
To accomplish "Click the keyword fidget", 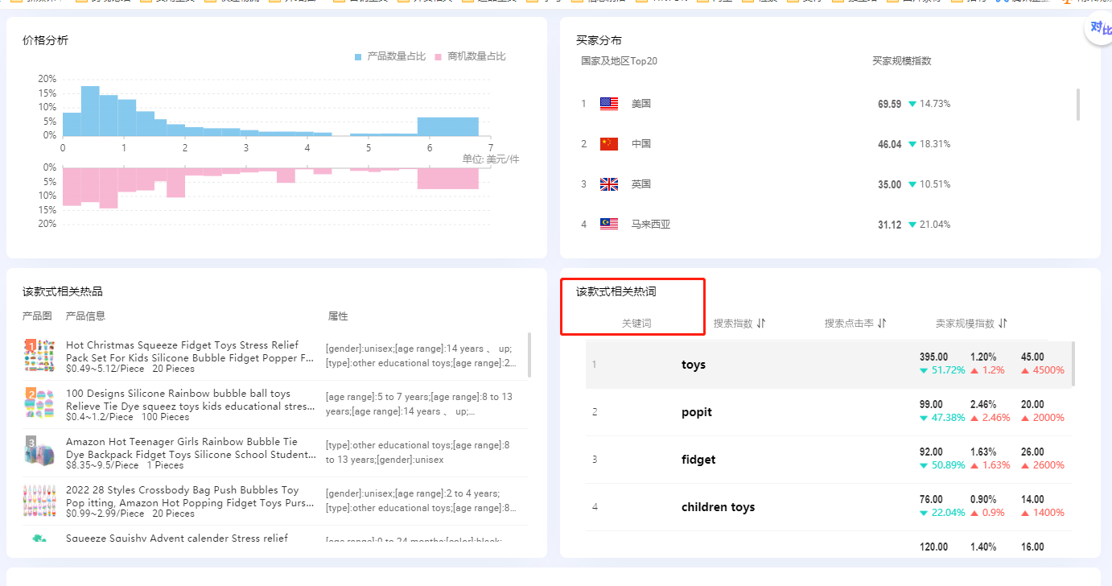I will click(x=698, y=460).
